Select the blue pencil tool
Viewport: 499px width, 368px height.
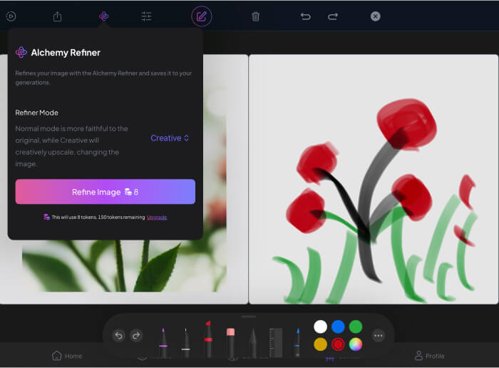[297, 342]
